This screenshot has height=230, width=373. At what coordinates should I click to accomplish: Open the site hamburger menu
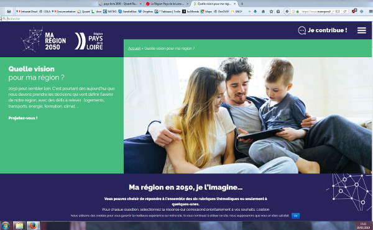361,30
